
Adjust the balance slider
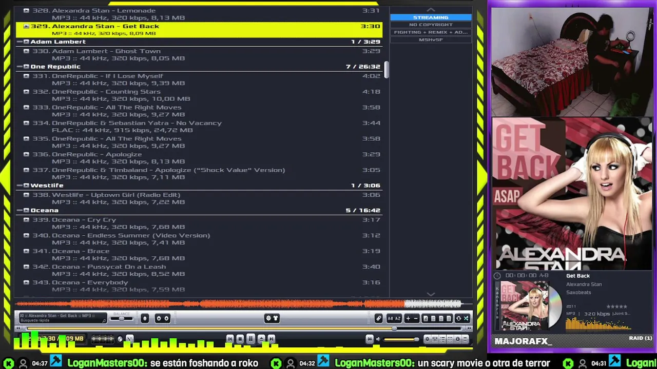pyautogui.click(x=123, y=318)
